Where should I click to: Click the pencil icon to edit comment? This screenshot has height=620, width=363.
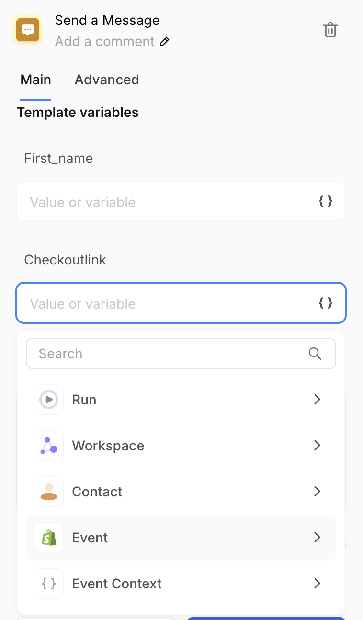tap(164, 42)
